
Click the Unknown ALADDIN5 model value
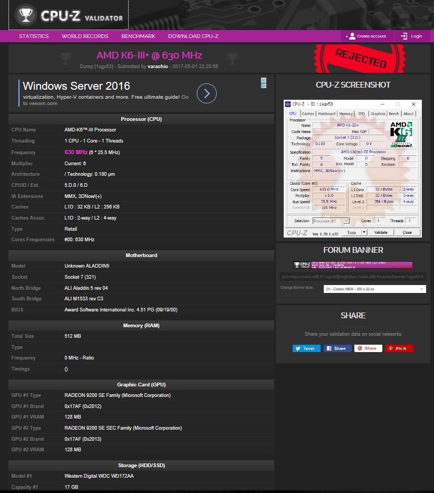(86, 266)
